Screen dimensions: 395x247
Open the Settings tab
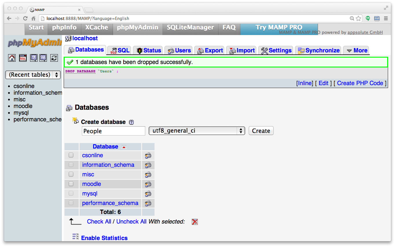tap(276, 50)
